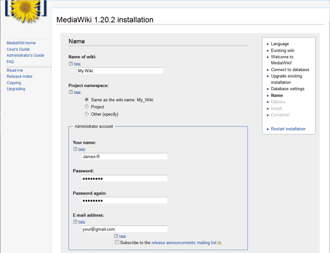
Task: Enable Subscribe to release announcements checkbox
Action: [117, 242]
